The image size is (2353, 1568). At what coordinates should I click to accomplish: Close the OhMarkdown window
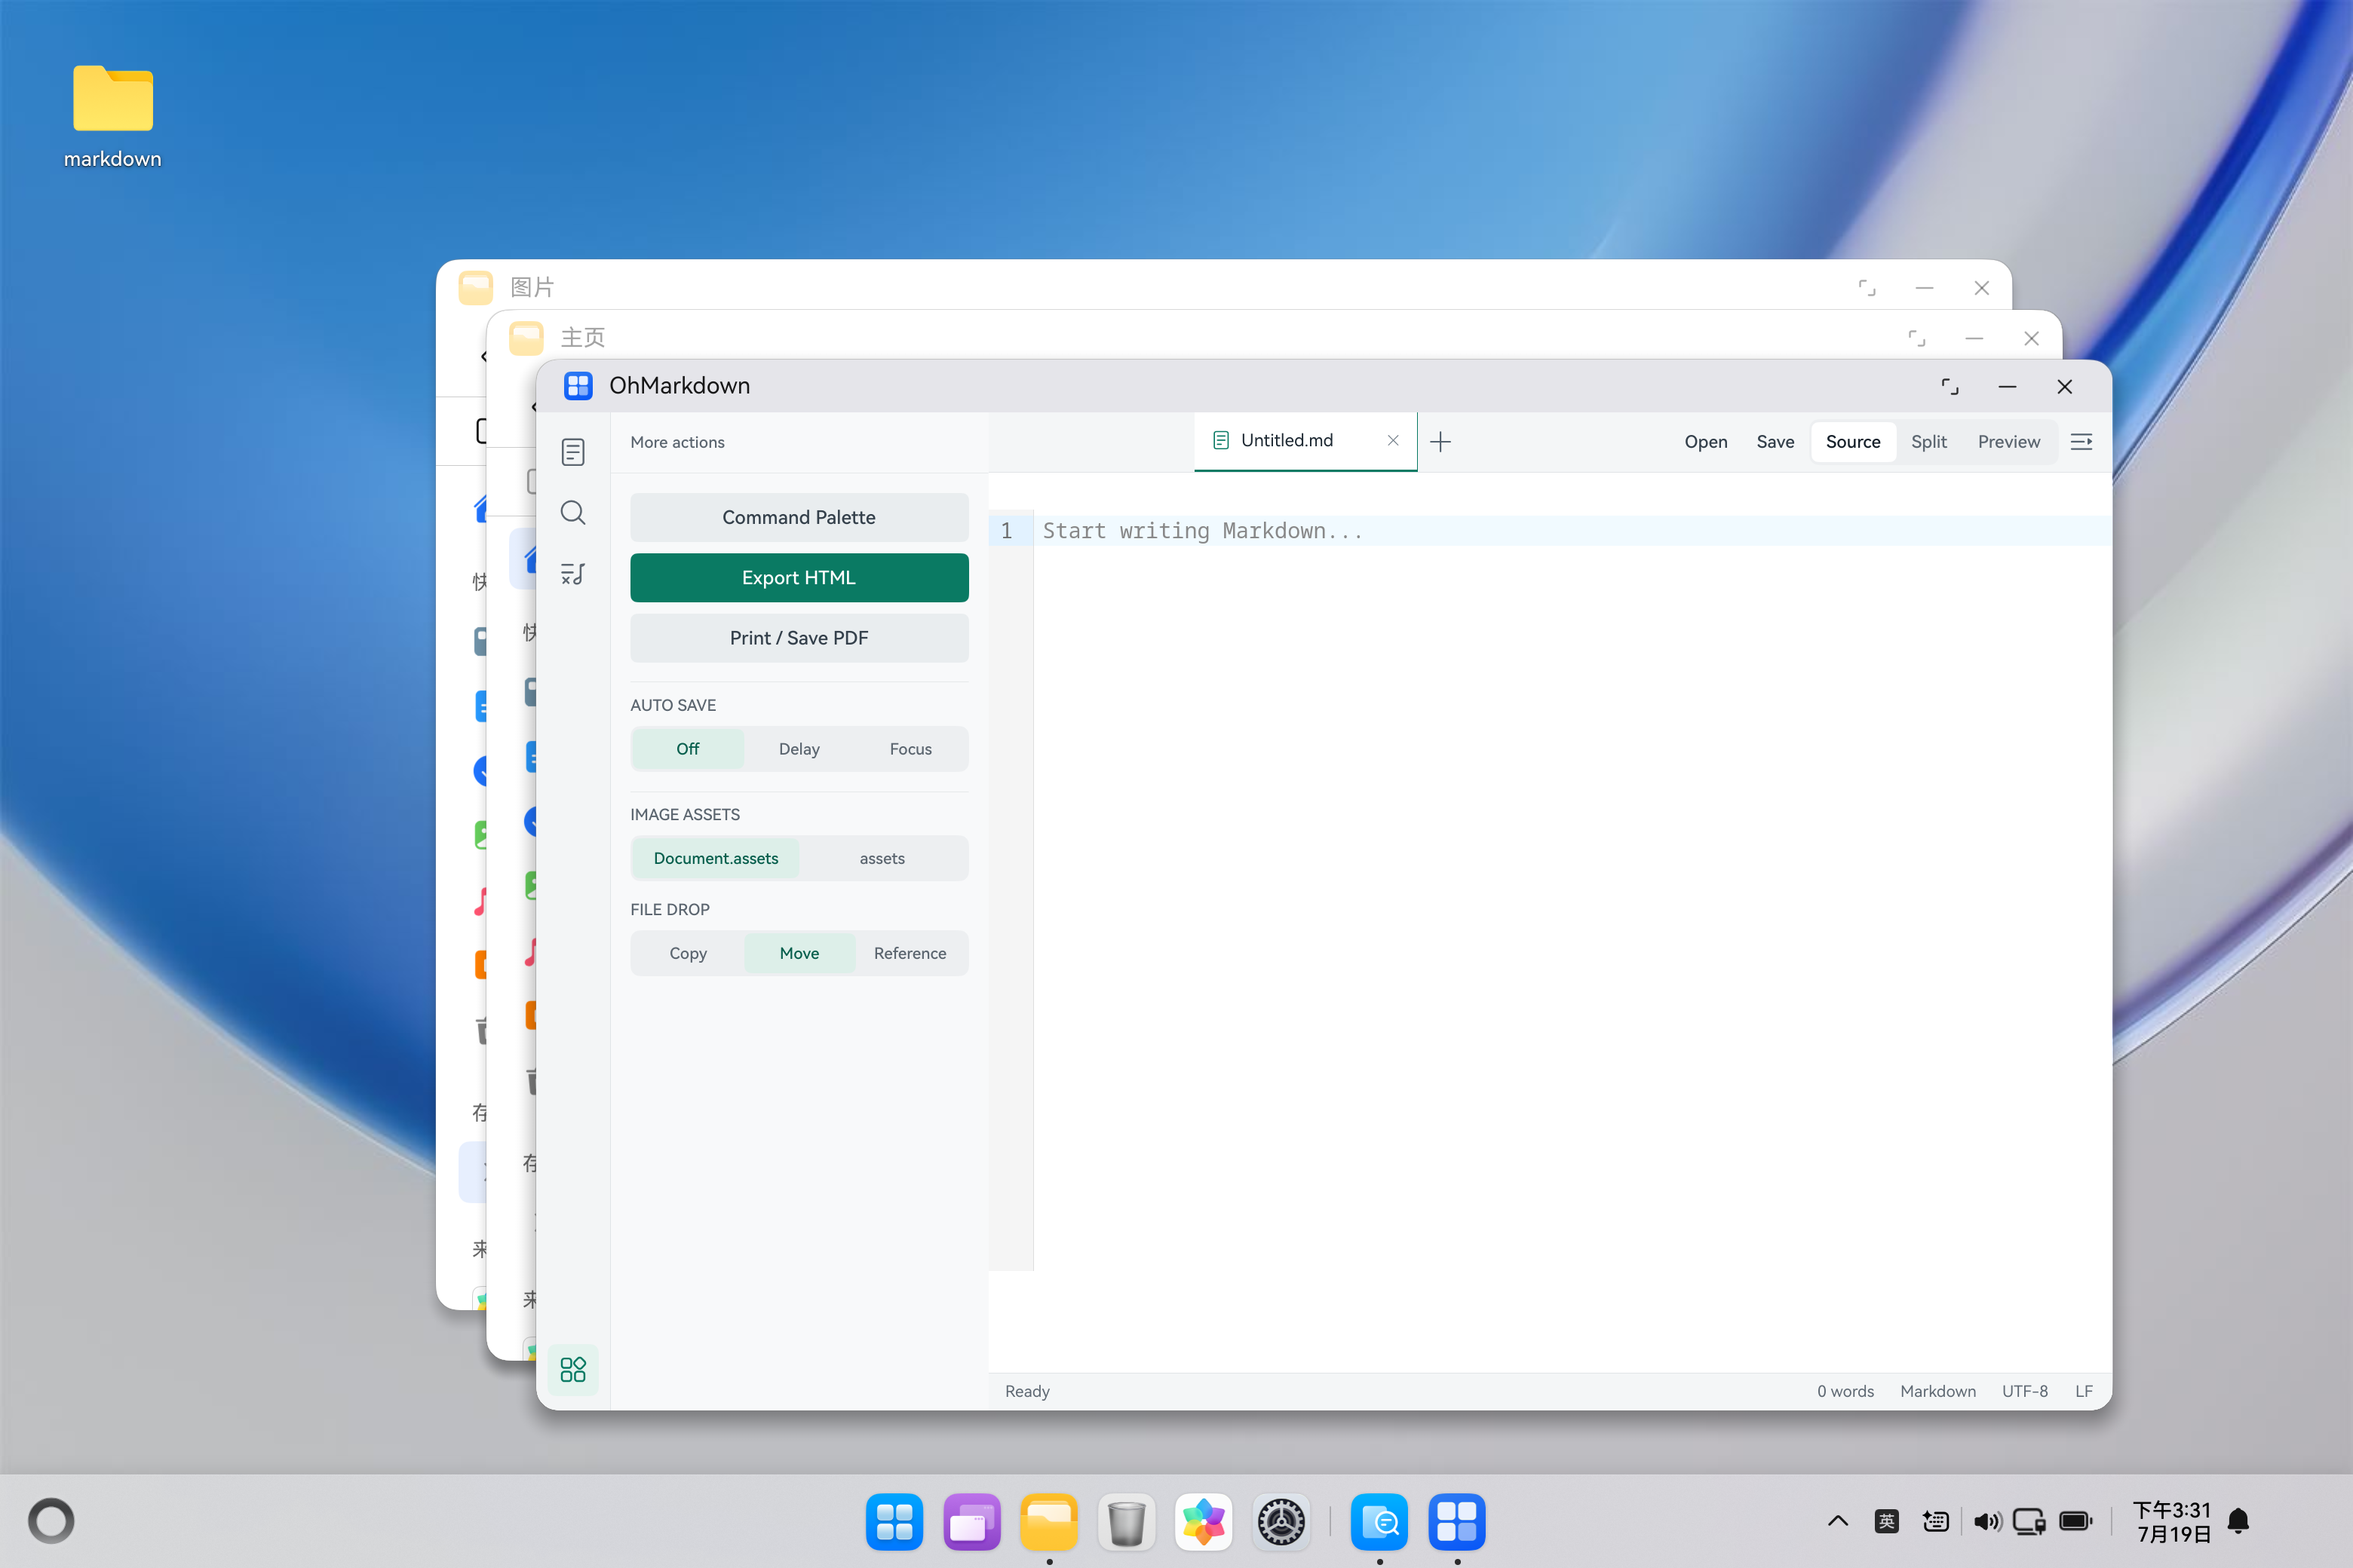click(x=2064, y=387)
